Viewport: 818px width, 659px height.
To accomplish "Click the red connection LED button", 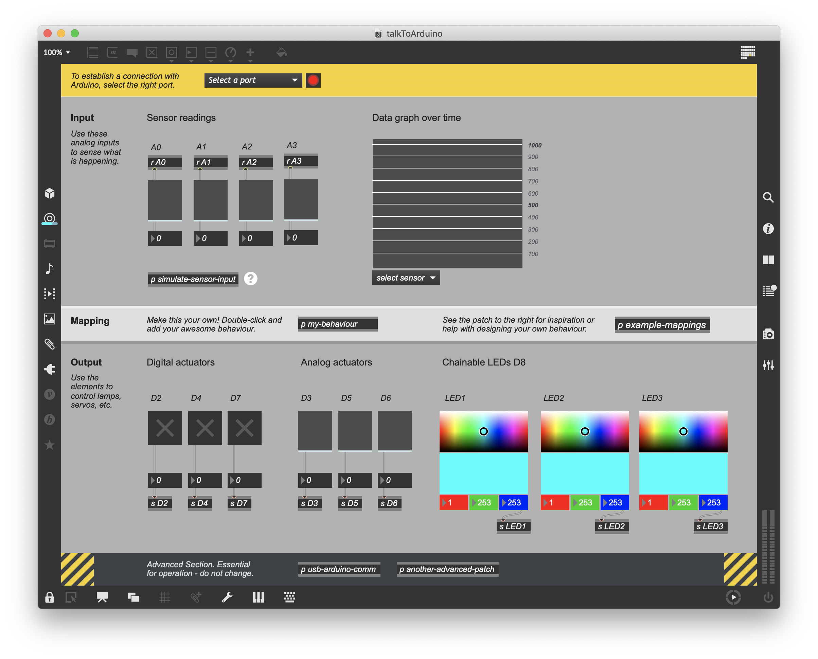I will (x=313, y=80).
